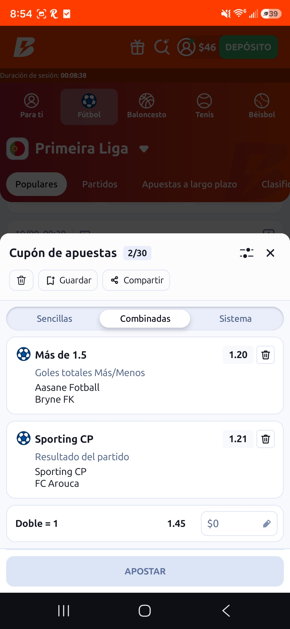290x629 pixels.
Task: Tap the APOSTAR button
Action: click(x=145, y=571)
